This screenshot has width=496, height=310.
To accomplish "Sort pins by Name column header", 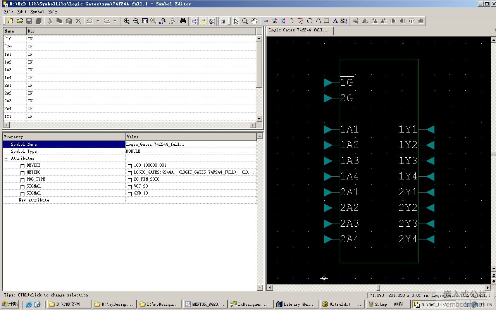I will coord(15,31).
